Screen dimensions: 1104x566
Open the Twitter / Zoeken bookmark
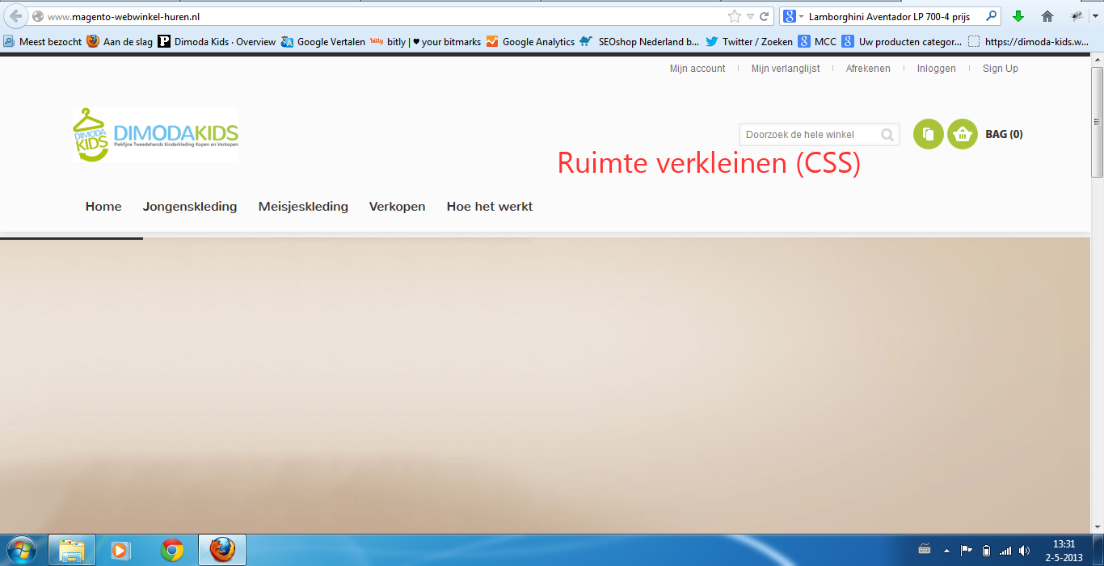749,41
